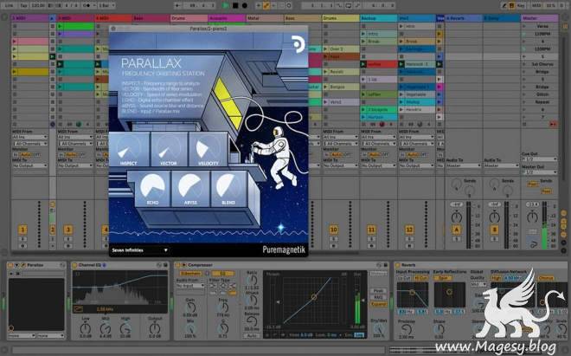Launch the 1st Chorus scene
571x356 pixels.
coord(524,64)
